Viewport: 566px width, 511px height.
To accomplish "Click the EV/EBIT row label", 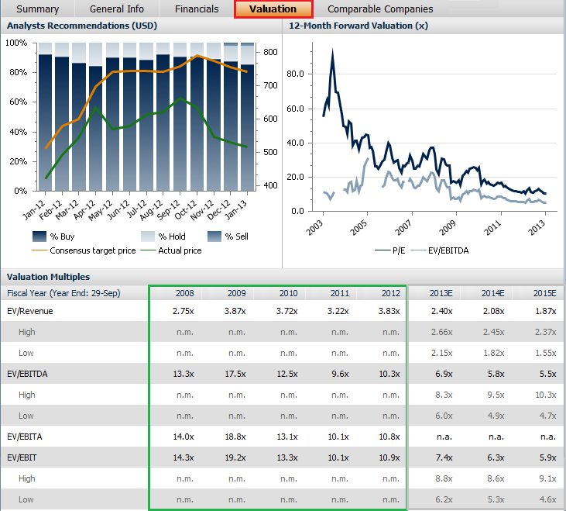I will 22,457.
